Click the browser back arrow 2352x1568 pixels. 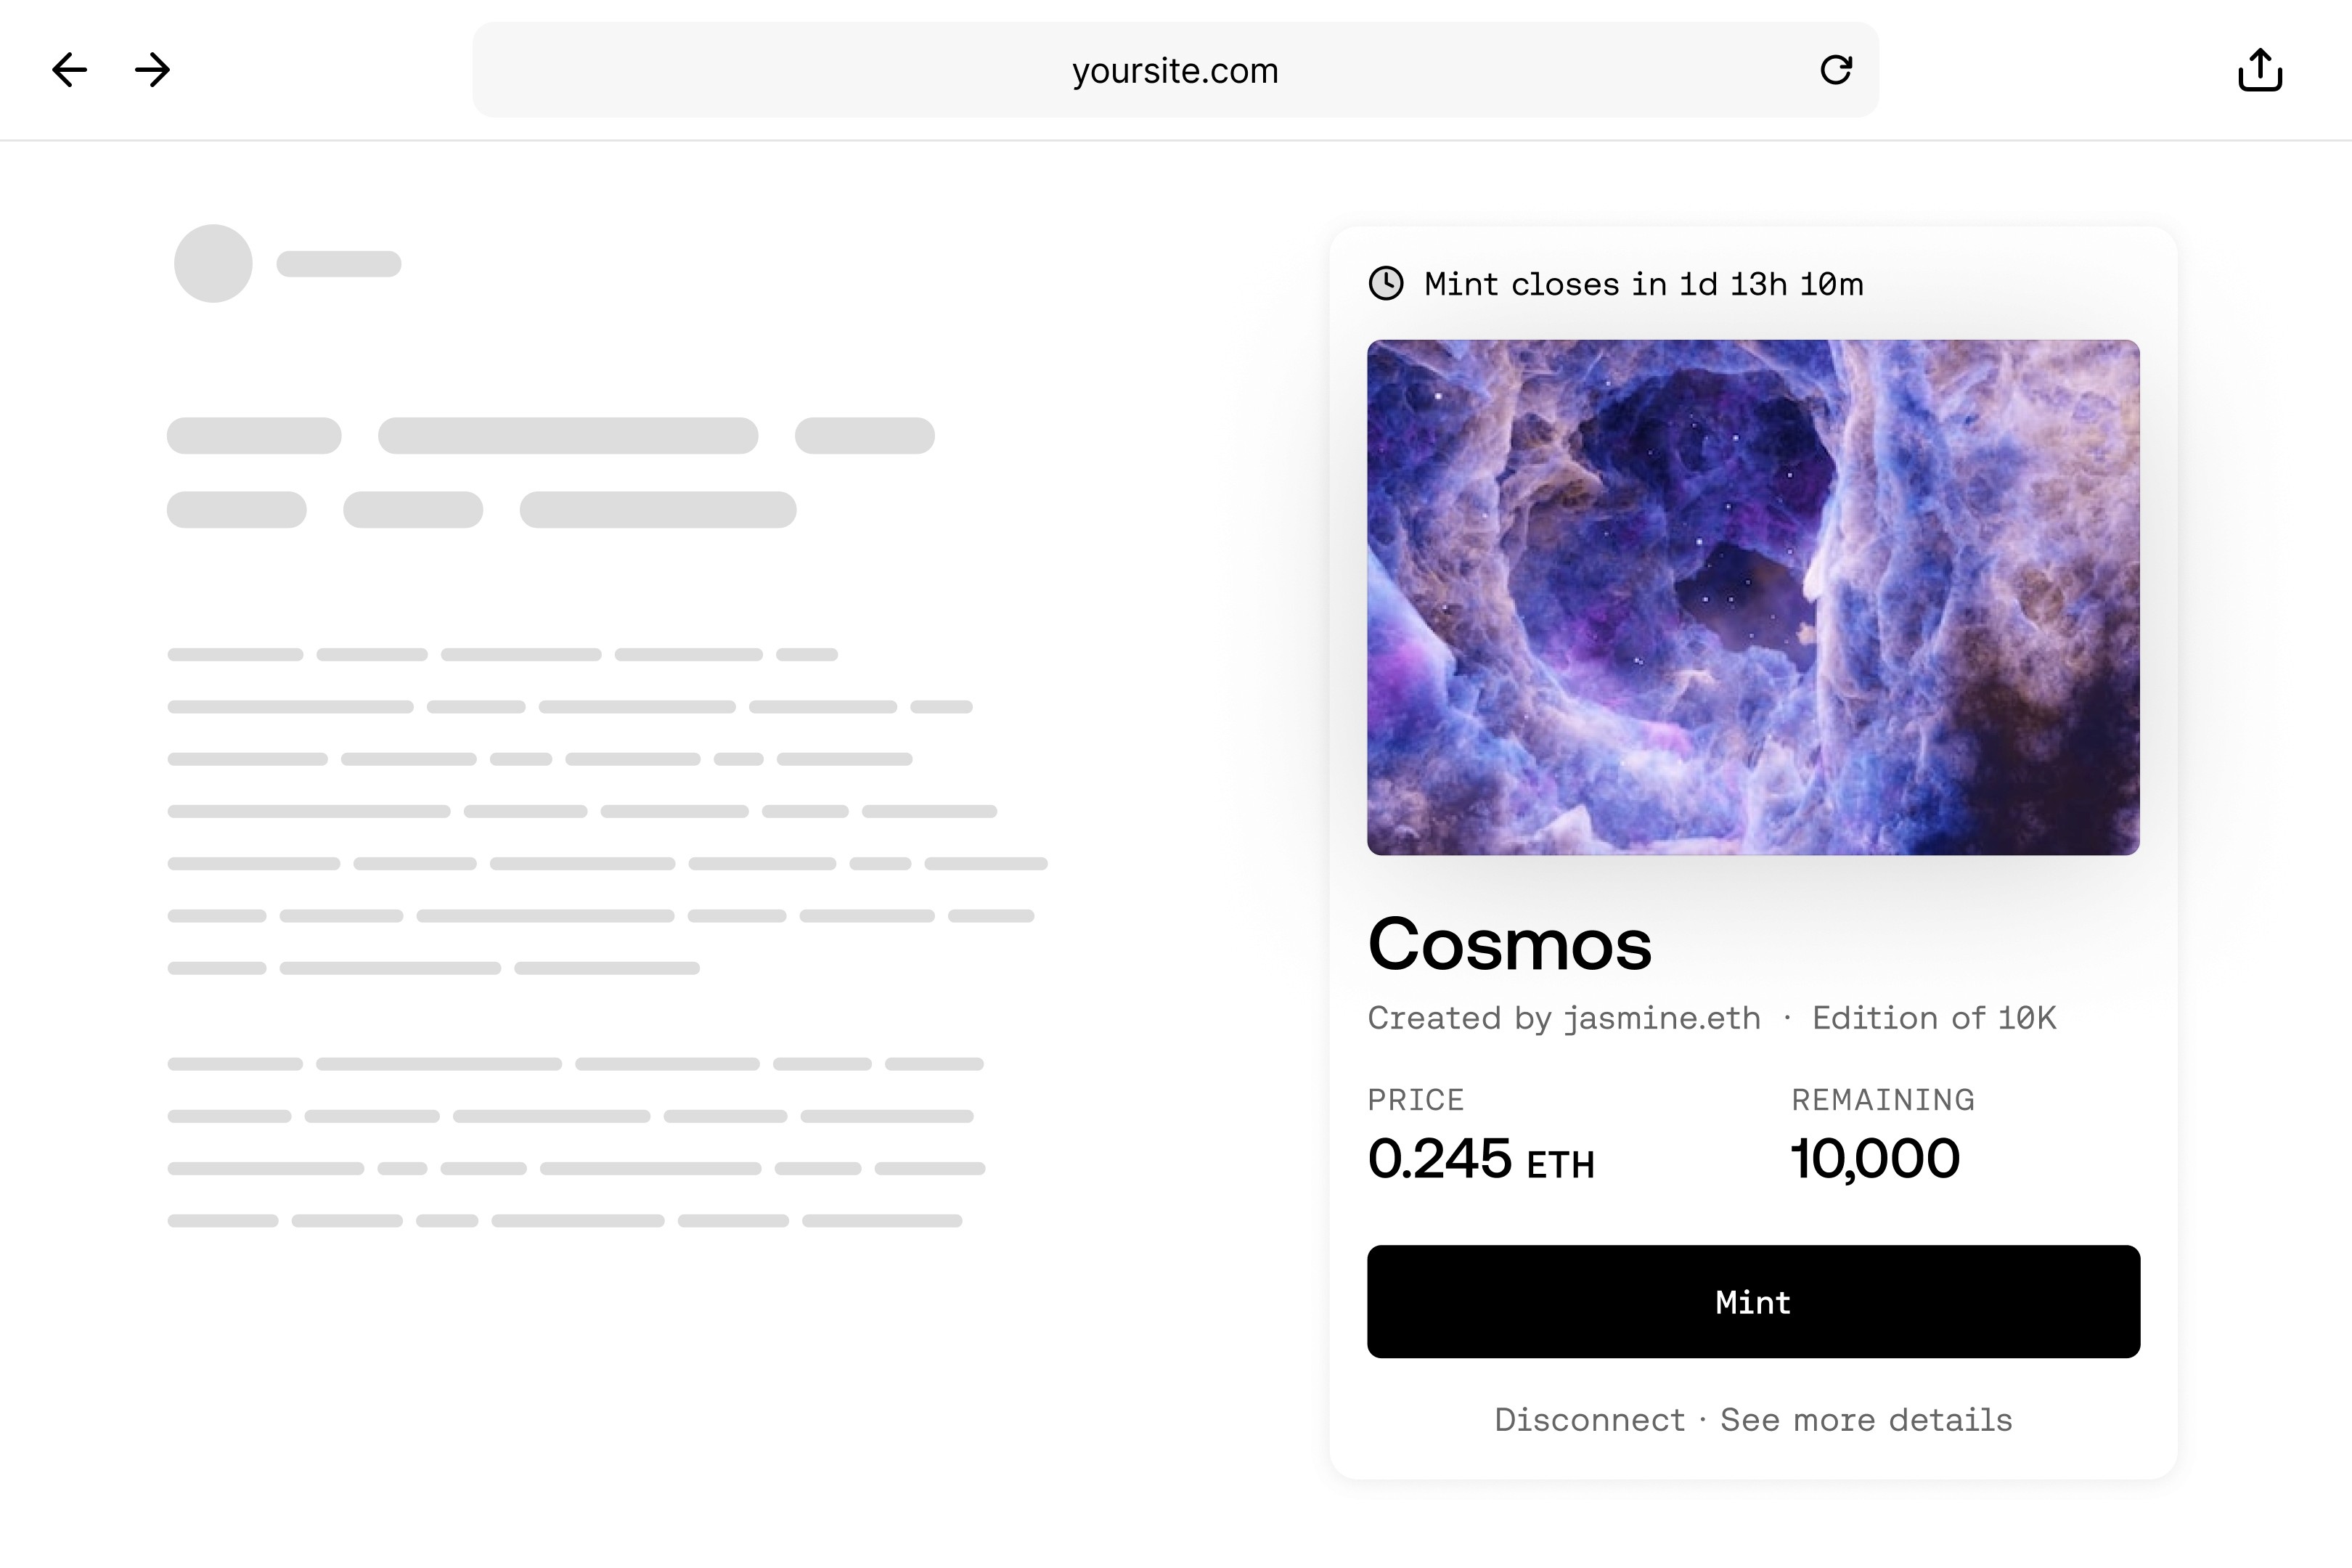pos(69,70)
